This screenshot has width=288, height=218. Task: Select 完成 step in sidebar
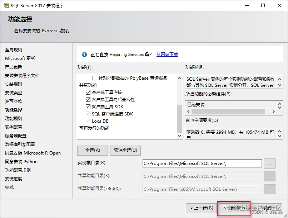[9, 188]
